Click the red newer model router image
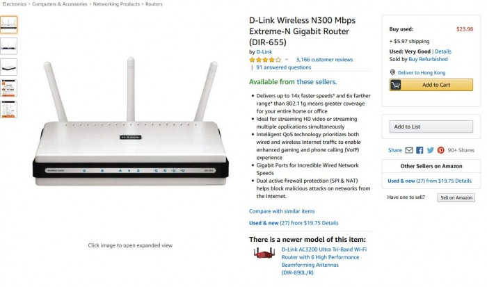 click(264, 252)
